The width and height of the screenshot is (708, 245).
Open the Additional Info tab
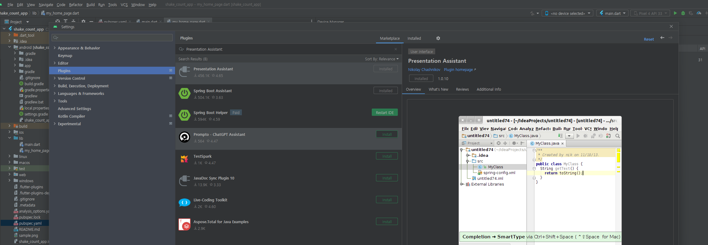coord(489,89)
